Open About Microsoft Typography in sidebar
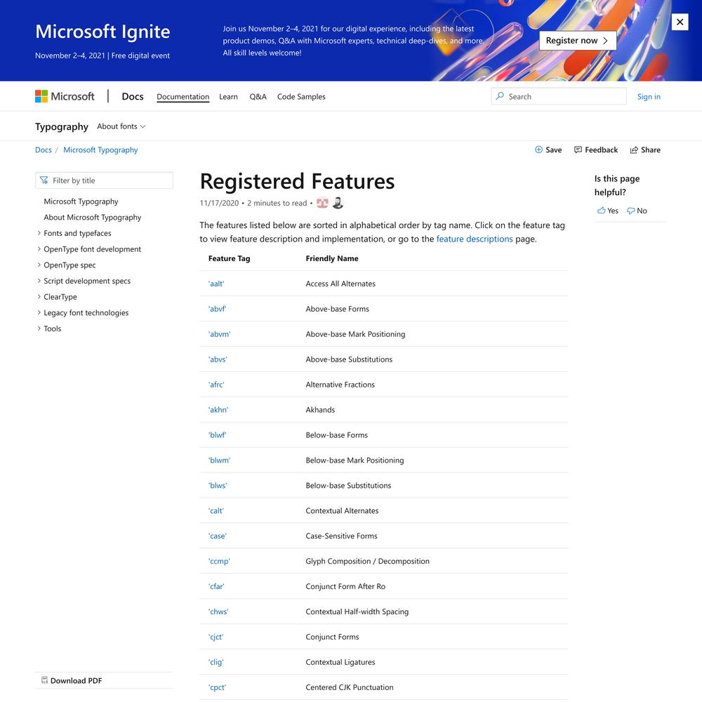Viewport: 702px width, 702px height. [92, 217]
